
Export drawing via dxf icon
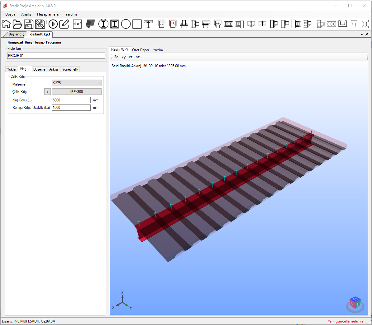click(77, 24)
